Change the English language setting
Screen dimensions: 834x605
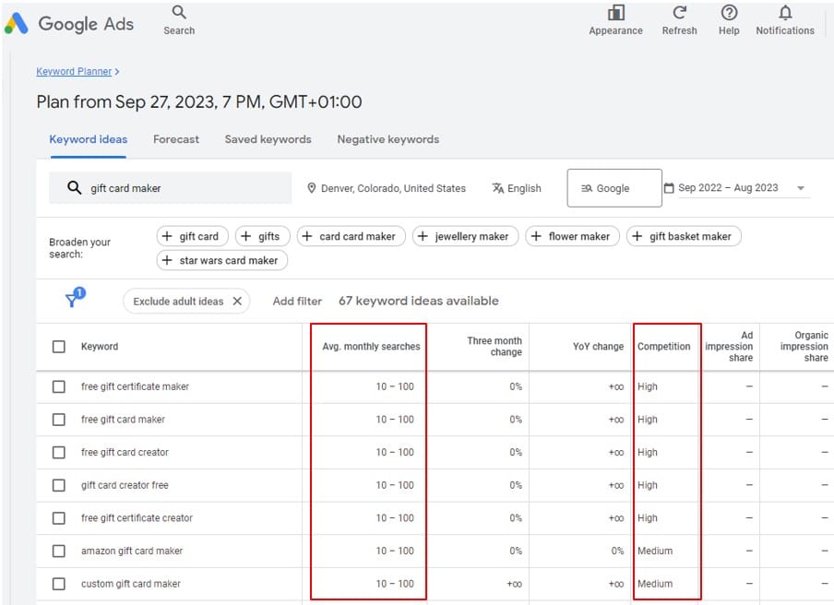pos(517,188)
